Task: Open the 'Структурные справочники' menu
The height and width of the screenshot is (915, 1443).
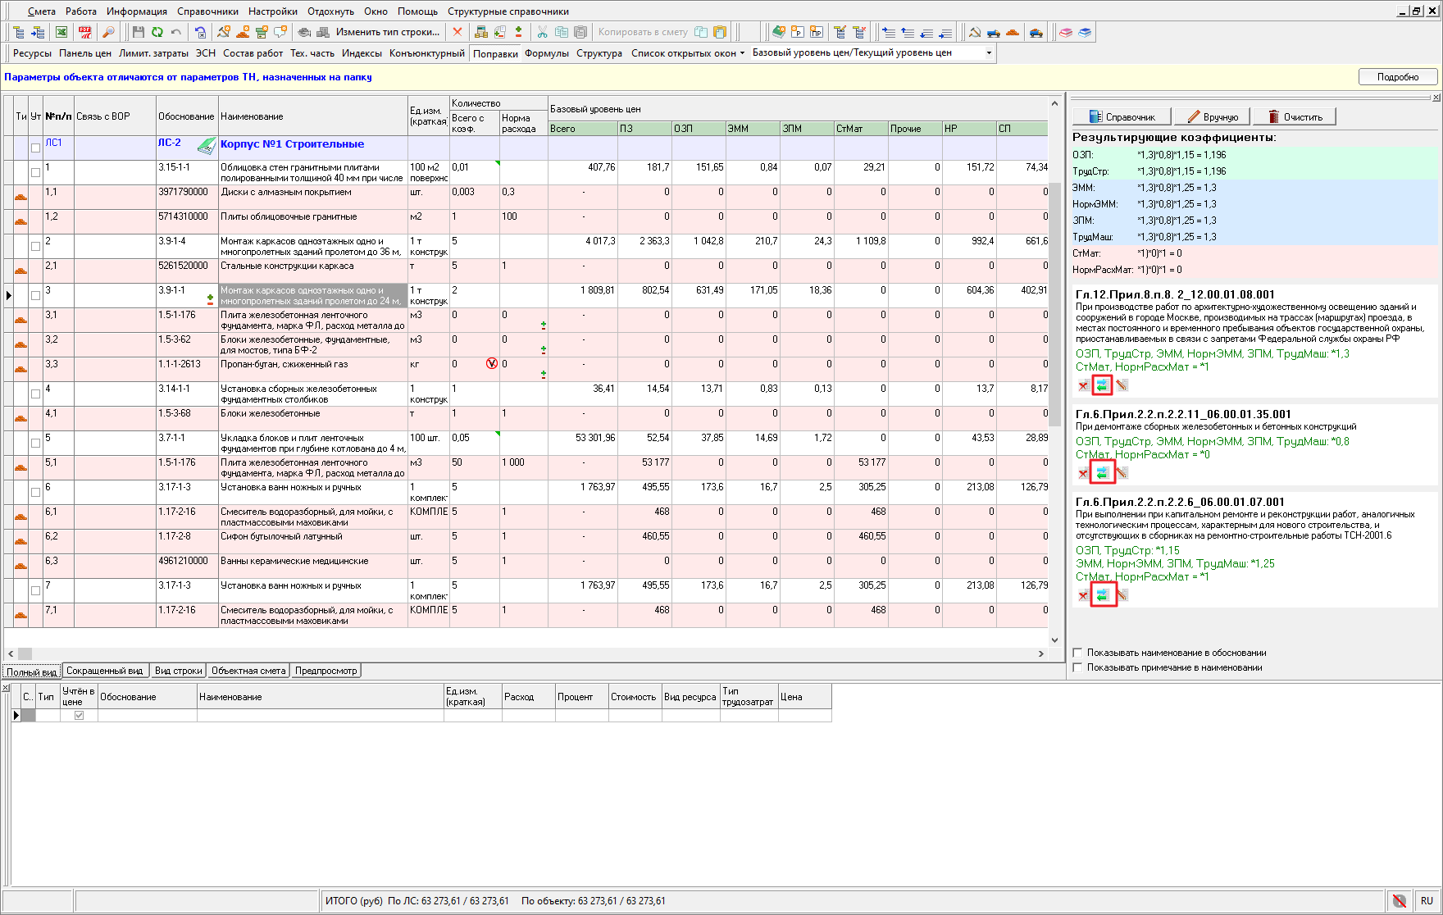Action: 508,11
